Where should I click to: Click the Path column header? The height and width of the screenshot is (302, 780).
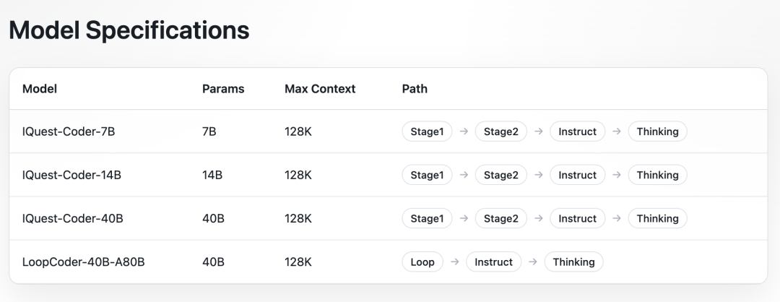415,89
